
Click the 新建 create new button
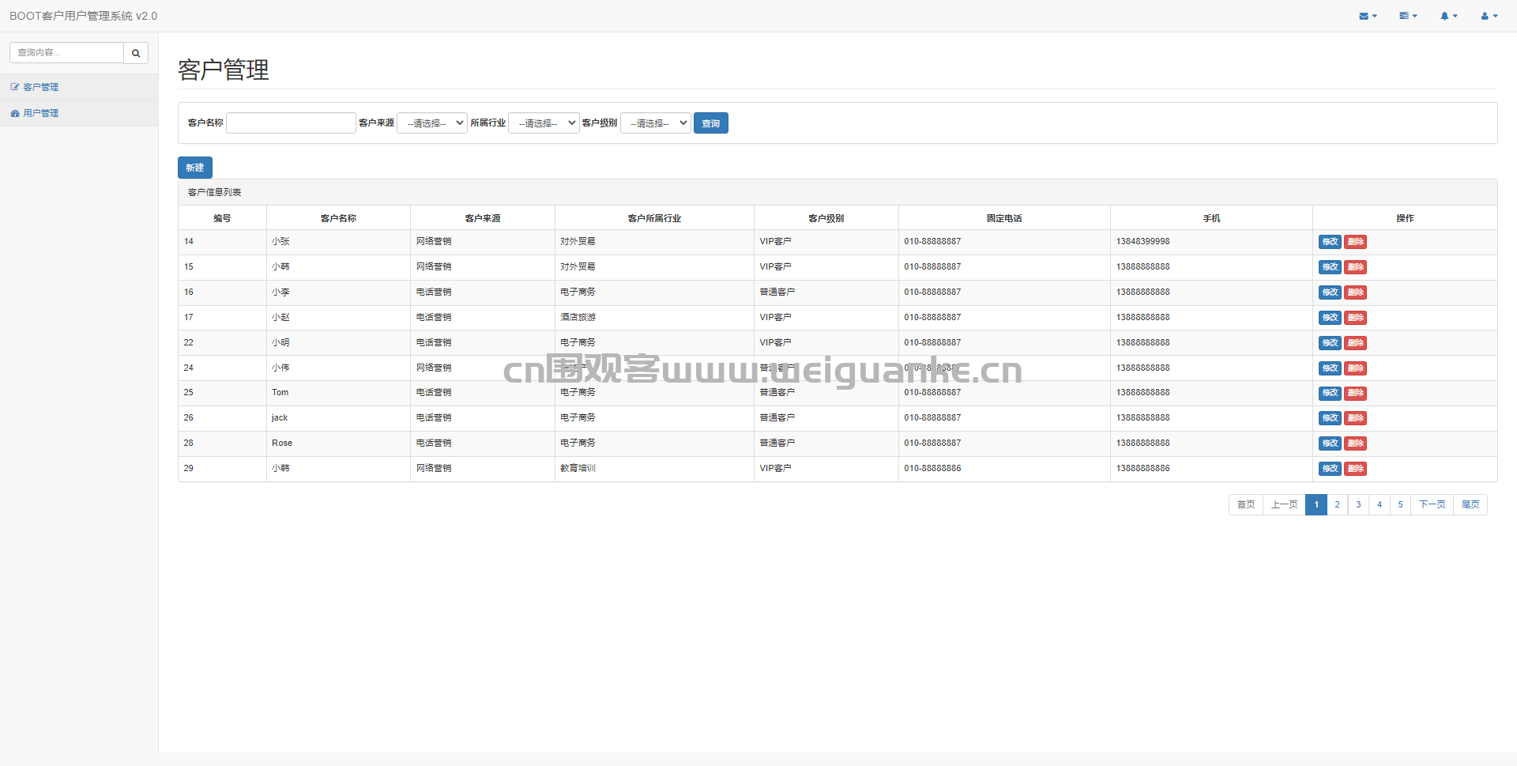[x=194, y=167]
